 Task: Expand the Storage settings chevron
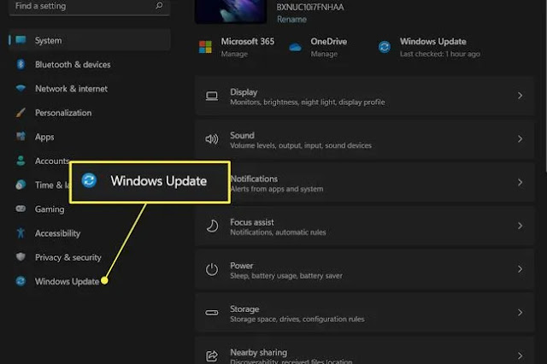point(520,313)
